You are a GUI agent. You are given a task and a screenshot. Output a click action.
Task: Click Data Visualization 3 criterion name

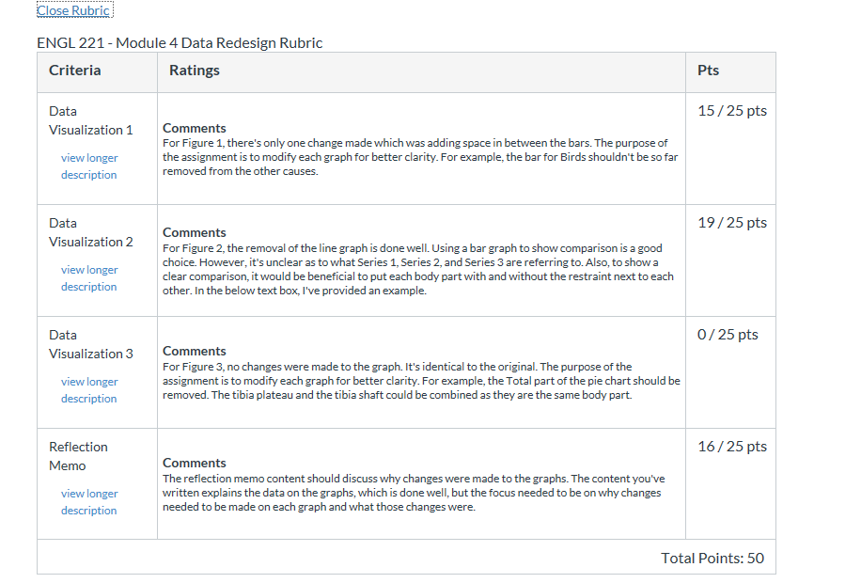point(90,344)
